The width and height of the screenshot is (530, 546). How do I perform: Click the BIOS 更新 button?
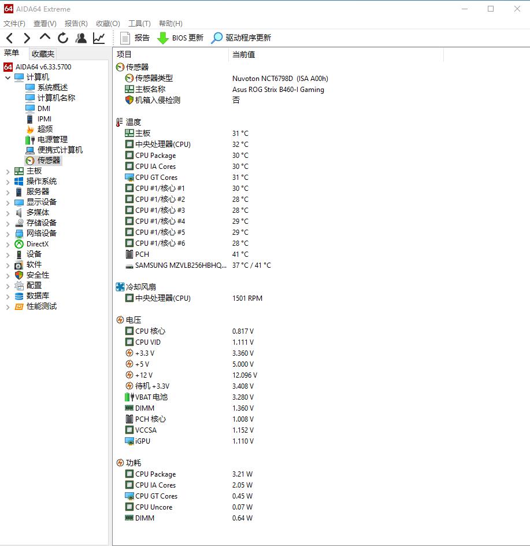point(180,38)
